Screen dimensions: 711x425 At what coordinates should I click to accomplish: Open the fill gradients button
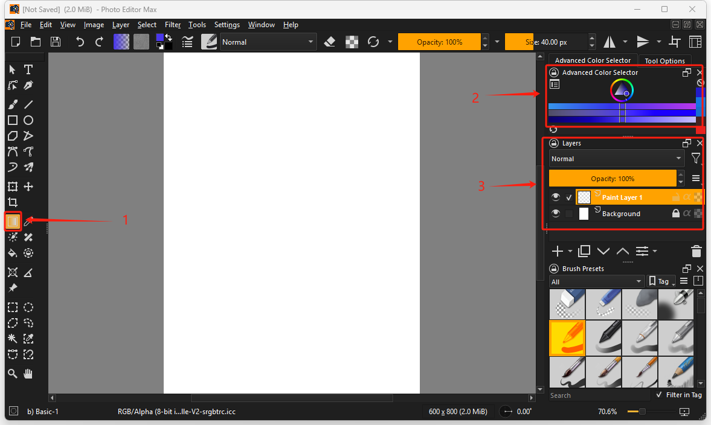(x=121, y=42)
